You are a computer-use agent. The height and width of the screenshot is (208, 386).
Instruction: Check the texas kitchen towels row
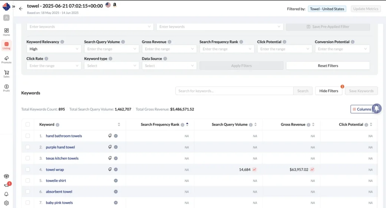[28, 158]
